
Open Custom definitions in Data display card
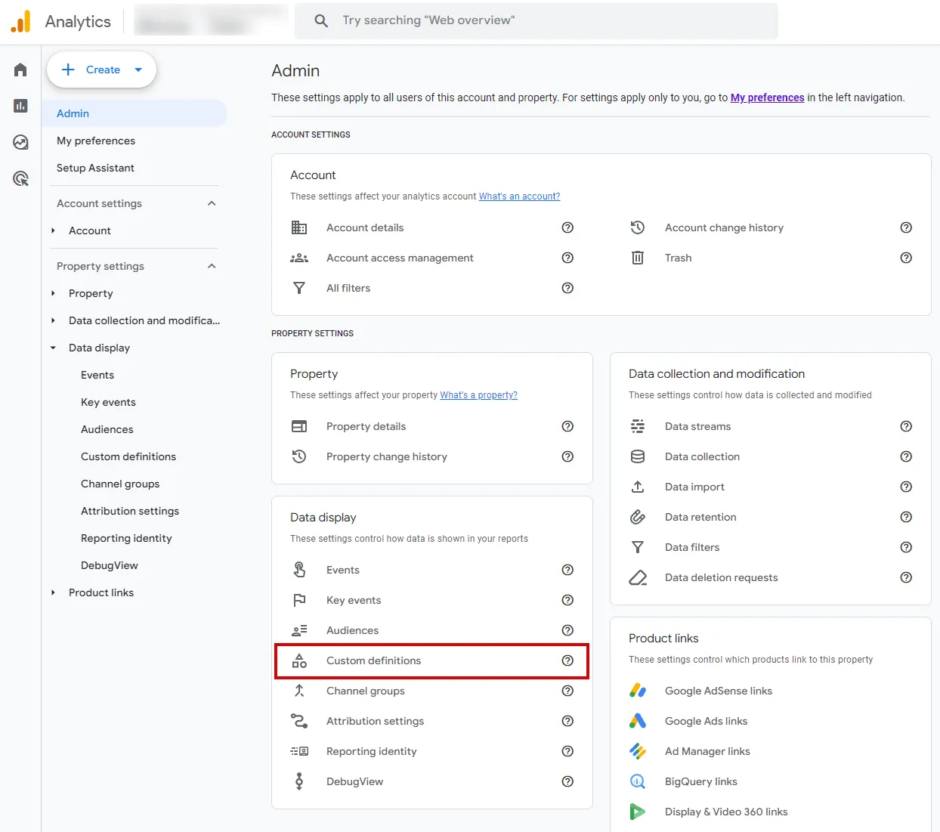[x=431, y=660]
